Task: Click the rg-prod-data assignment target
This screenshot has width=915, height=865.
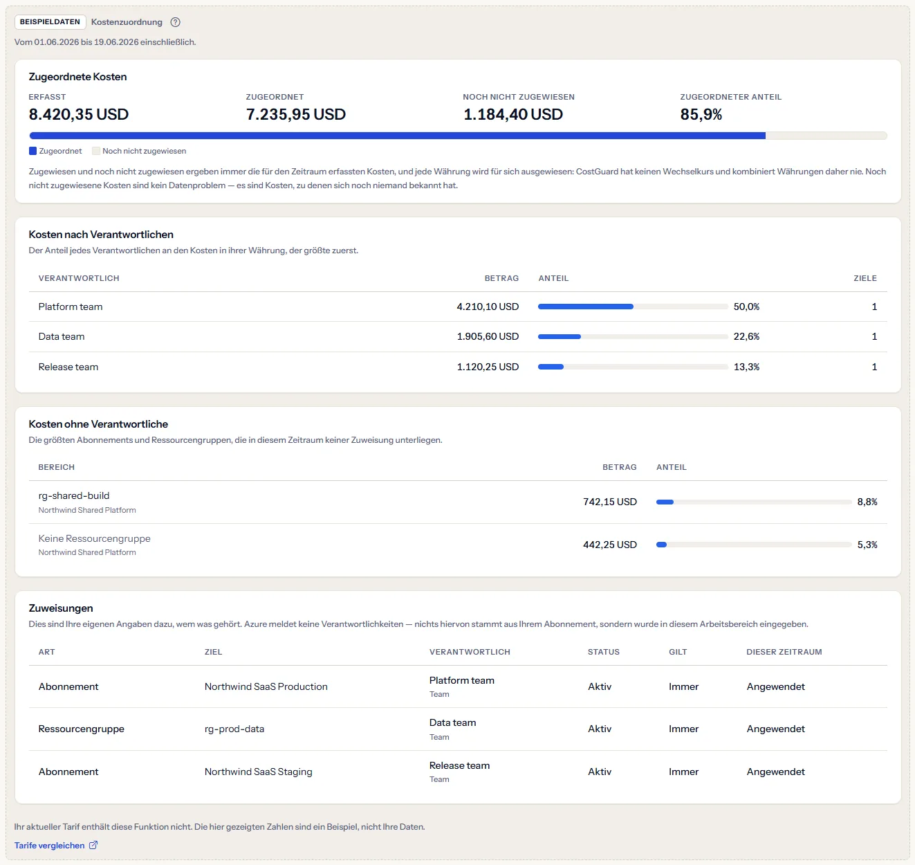Action: 234,729
